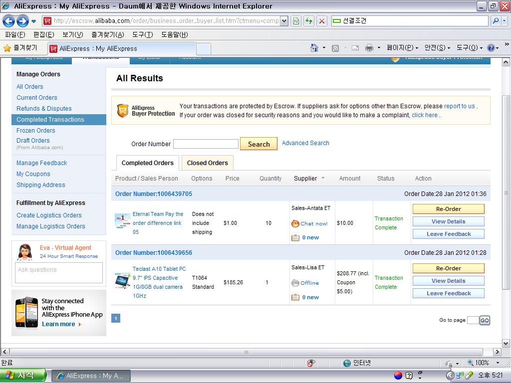The image size is (511, 383).
Task: Click the Ask questions text box
Action: [x=59, y=273]
